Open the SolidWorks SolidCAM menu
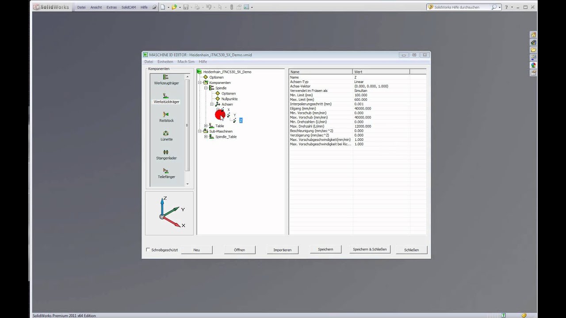The image size is (566, 318). 129,7
